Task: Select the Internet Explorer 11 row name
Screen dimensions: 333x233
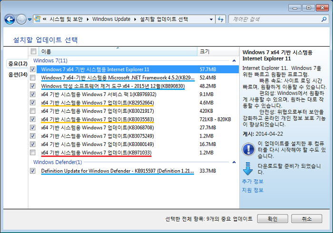Action: 95,69
